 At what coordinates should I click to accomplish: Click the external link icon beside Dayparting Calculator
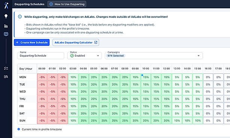click(96, 42)
